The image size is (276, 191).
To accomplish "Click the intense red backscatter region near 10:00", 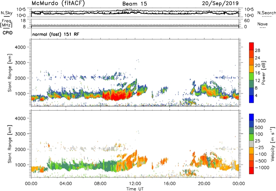I will pyautogui.click(x=116, y=95).
